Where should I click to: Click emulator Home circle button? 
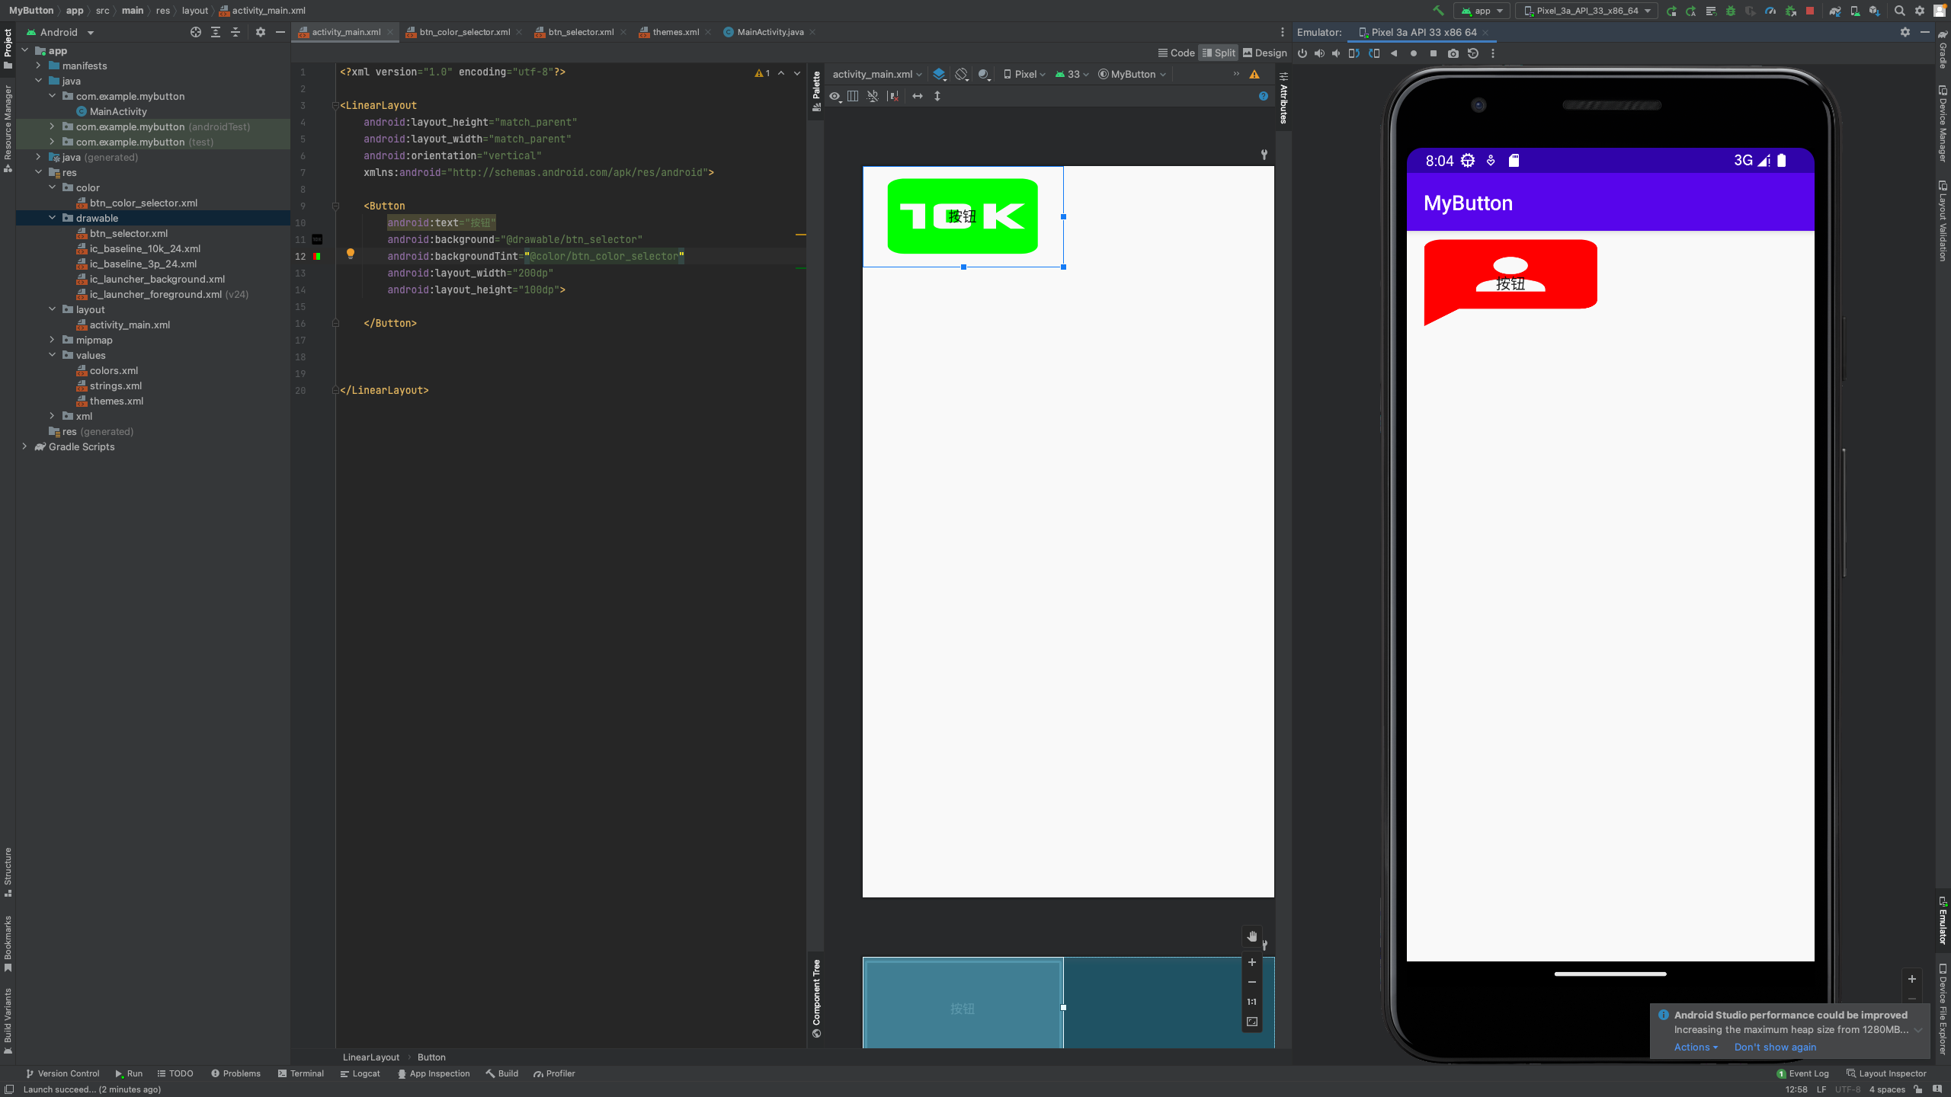1414,53
